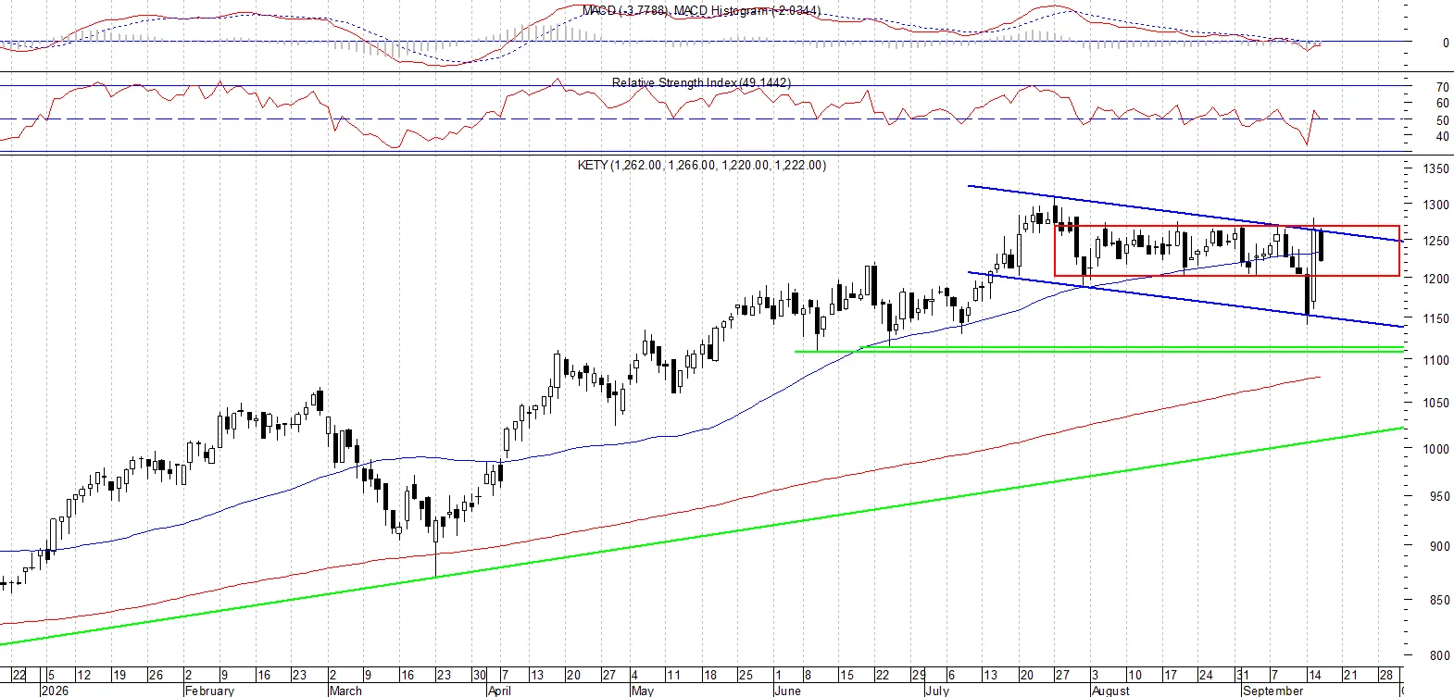Select the April month label

(x=499, y=691)
